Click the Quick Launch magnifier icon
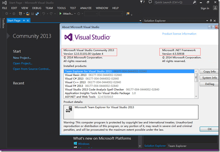 pos(194,2)
